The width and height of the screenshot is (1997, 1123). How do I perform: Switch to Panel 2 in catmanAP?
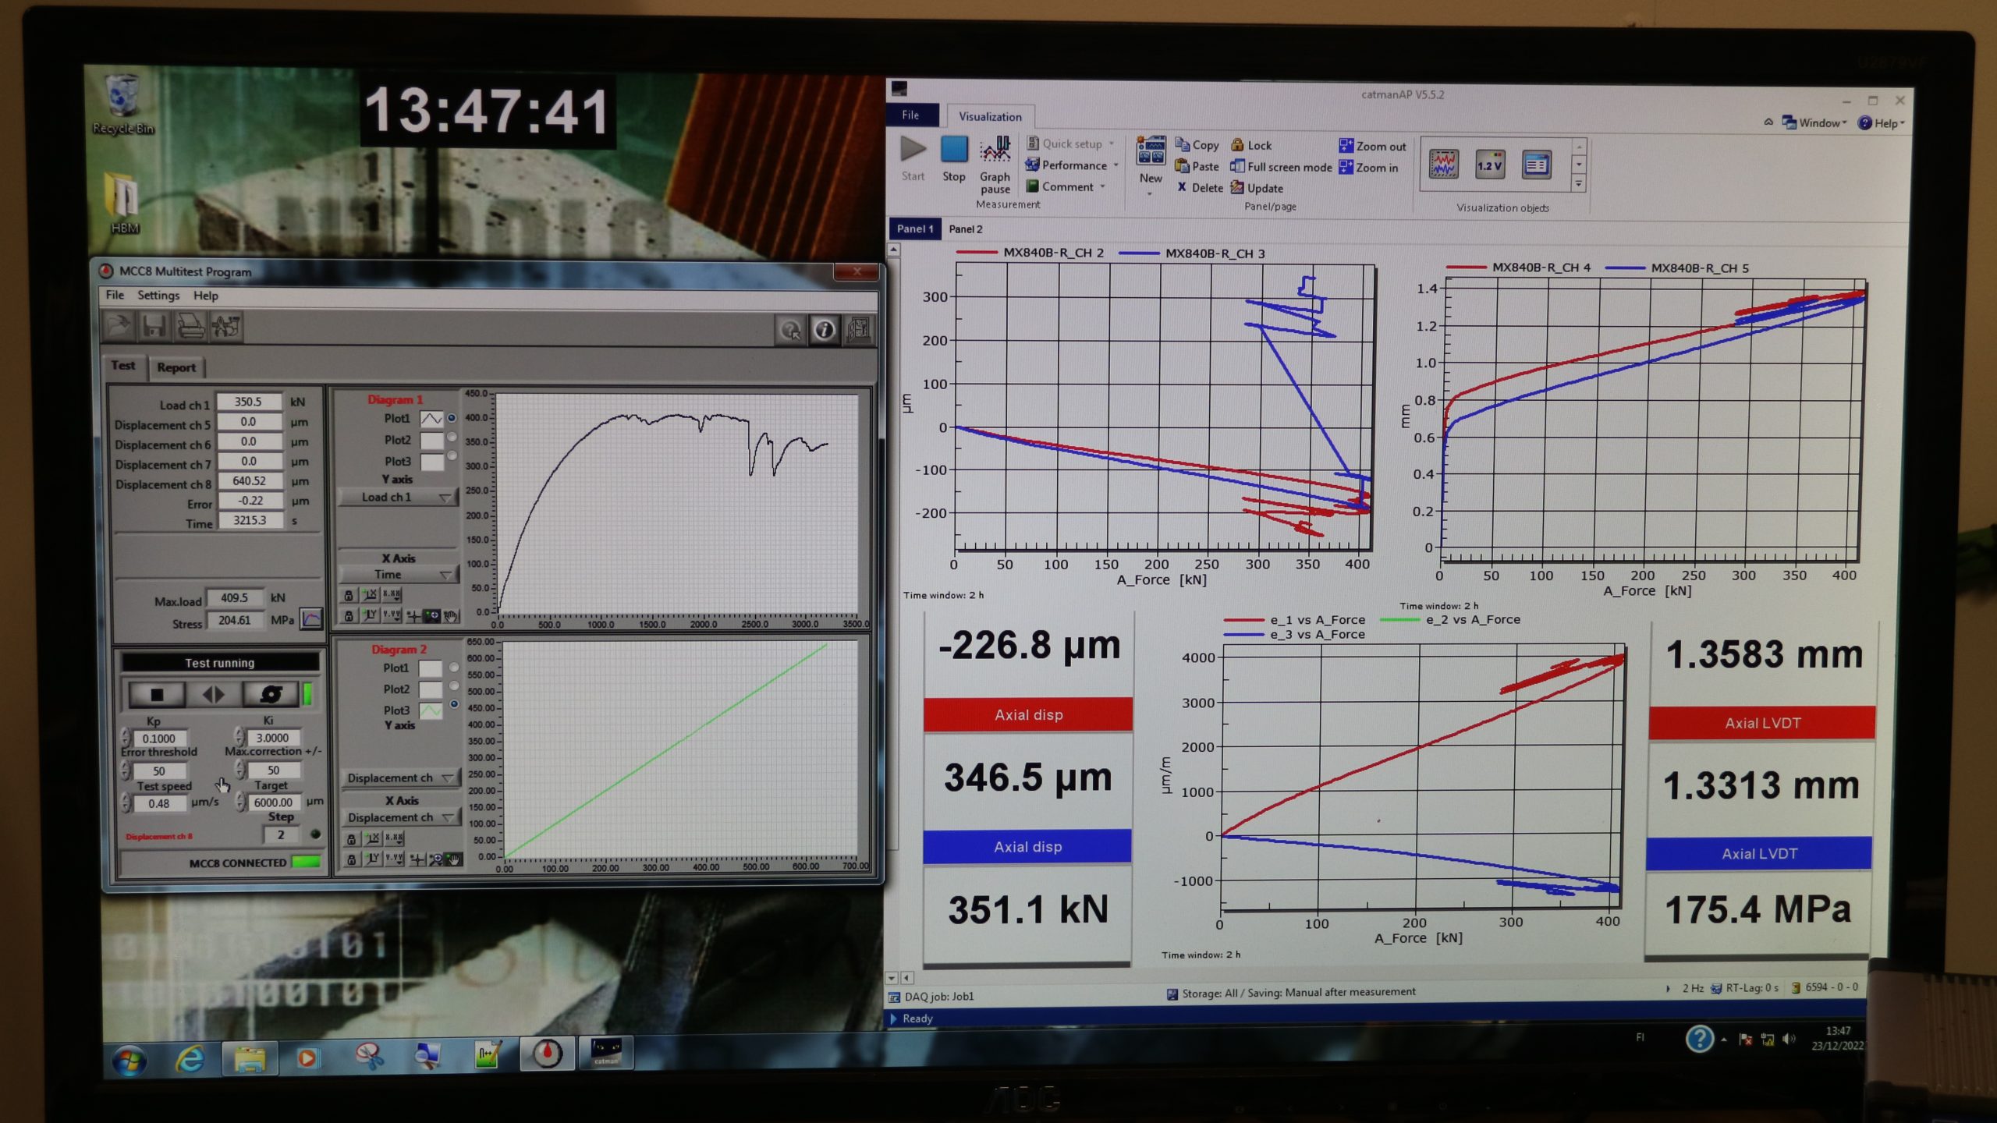(965, 228)
